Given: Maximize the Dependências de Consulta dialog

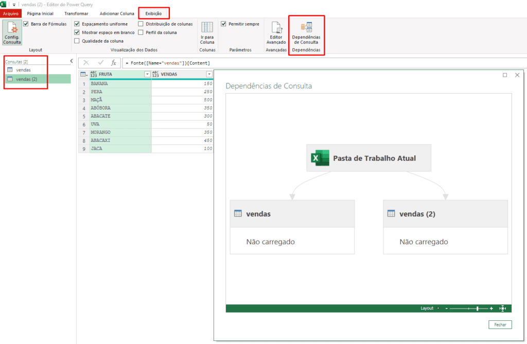Looking at the screenshot, I should click(505, 75).
